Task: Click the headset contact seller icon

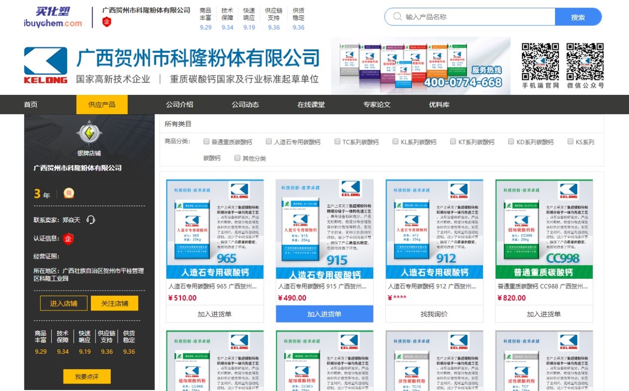Action: click(x=90, y=220)
